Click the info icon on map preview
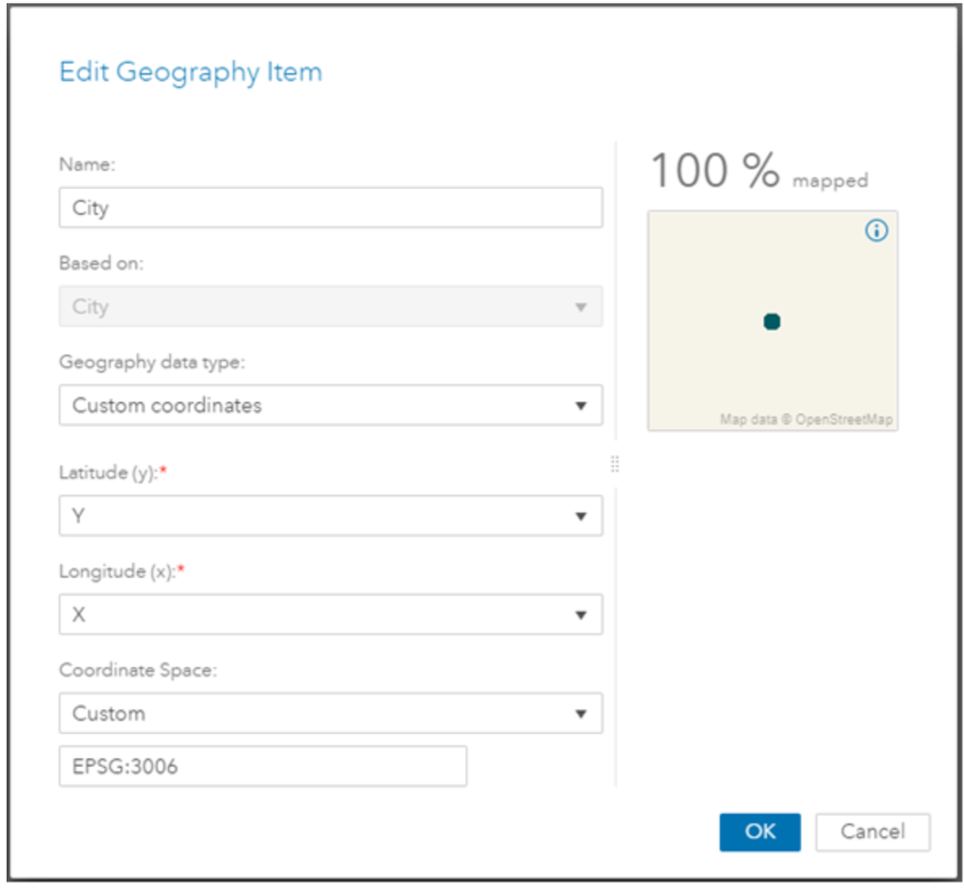Screen dimensions: 964x895 [x=876, y=231]
